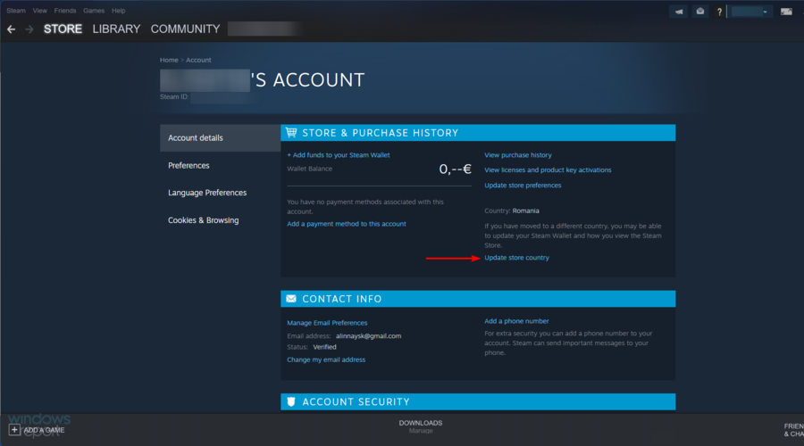Open View purchase history
The width and height of the screenshot is (804, 446).
518,155
